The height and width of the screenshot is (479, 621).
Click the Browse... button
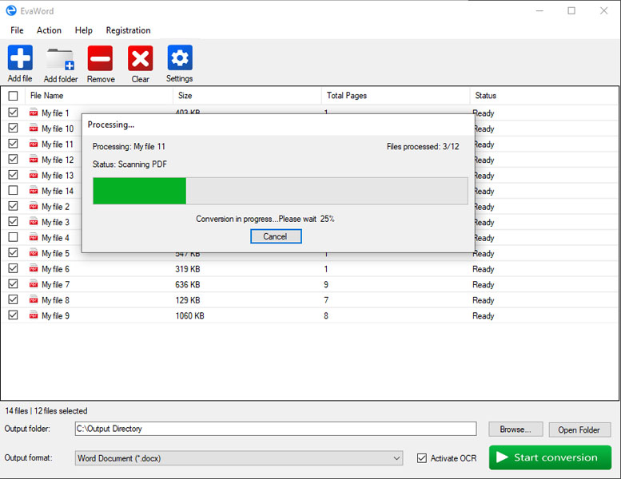(516, 430)
